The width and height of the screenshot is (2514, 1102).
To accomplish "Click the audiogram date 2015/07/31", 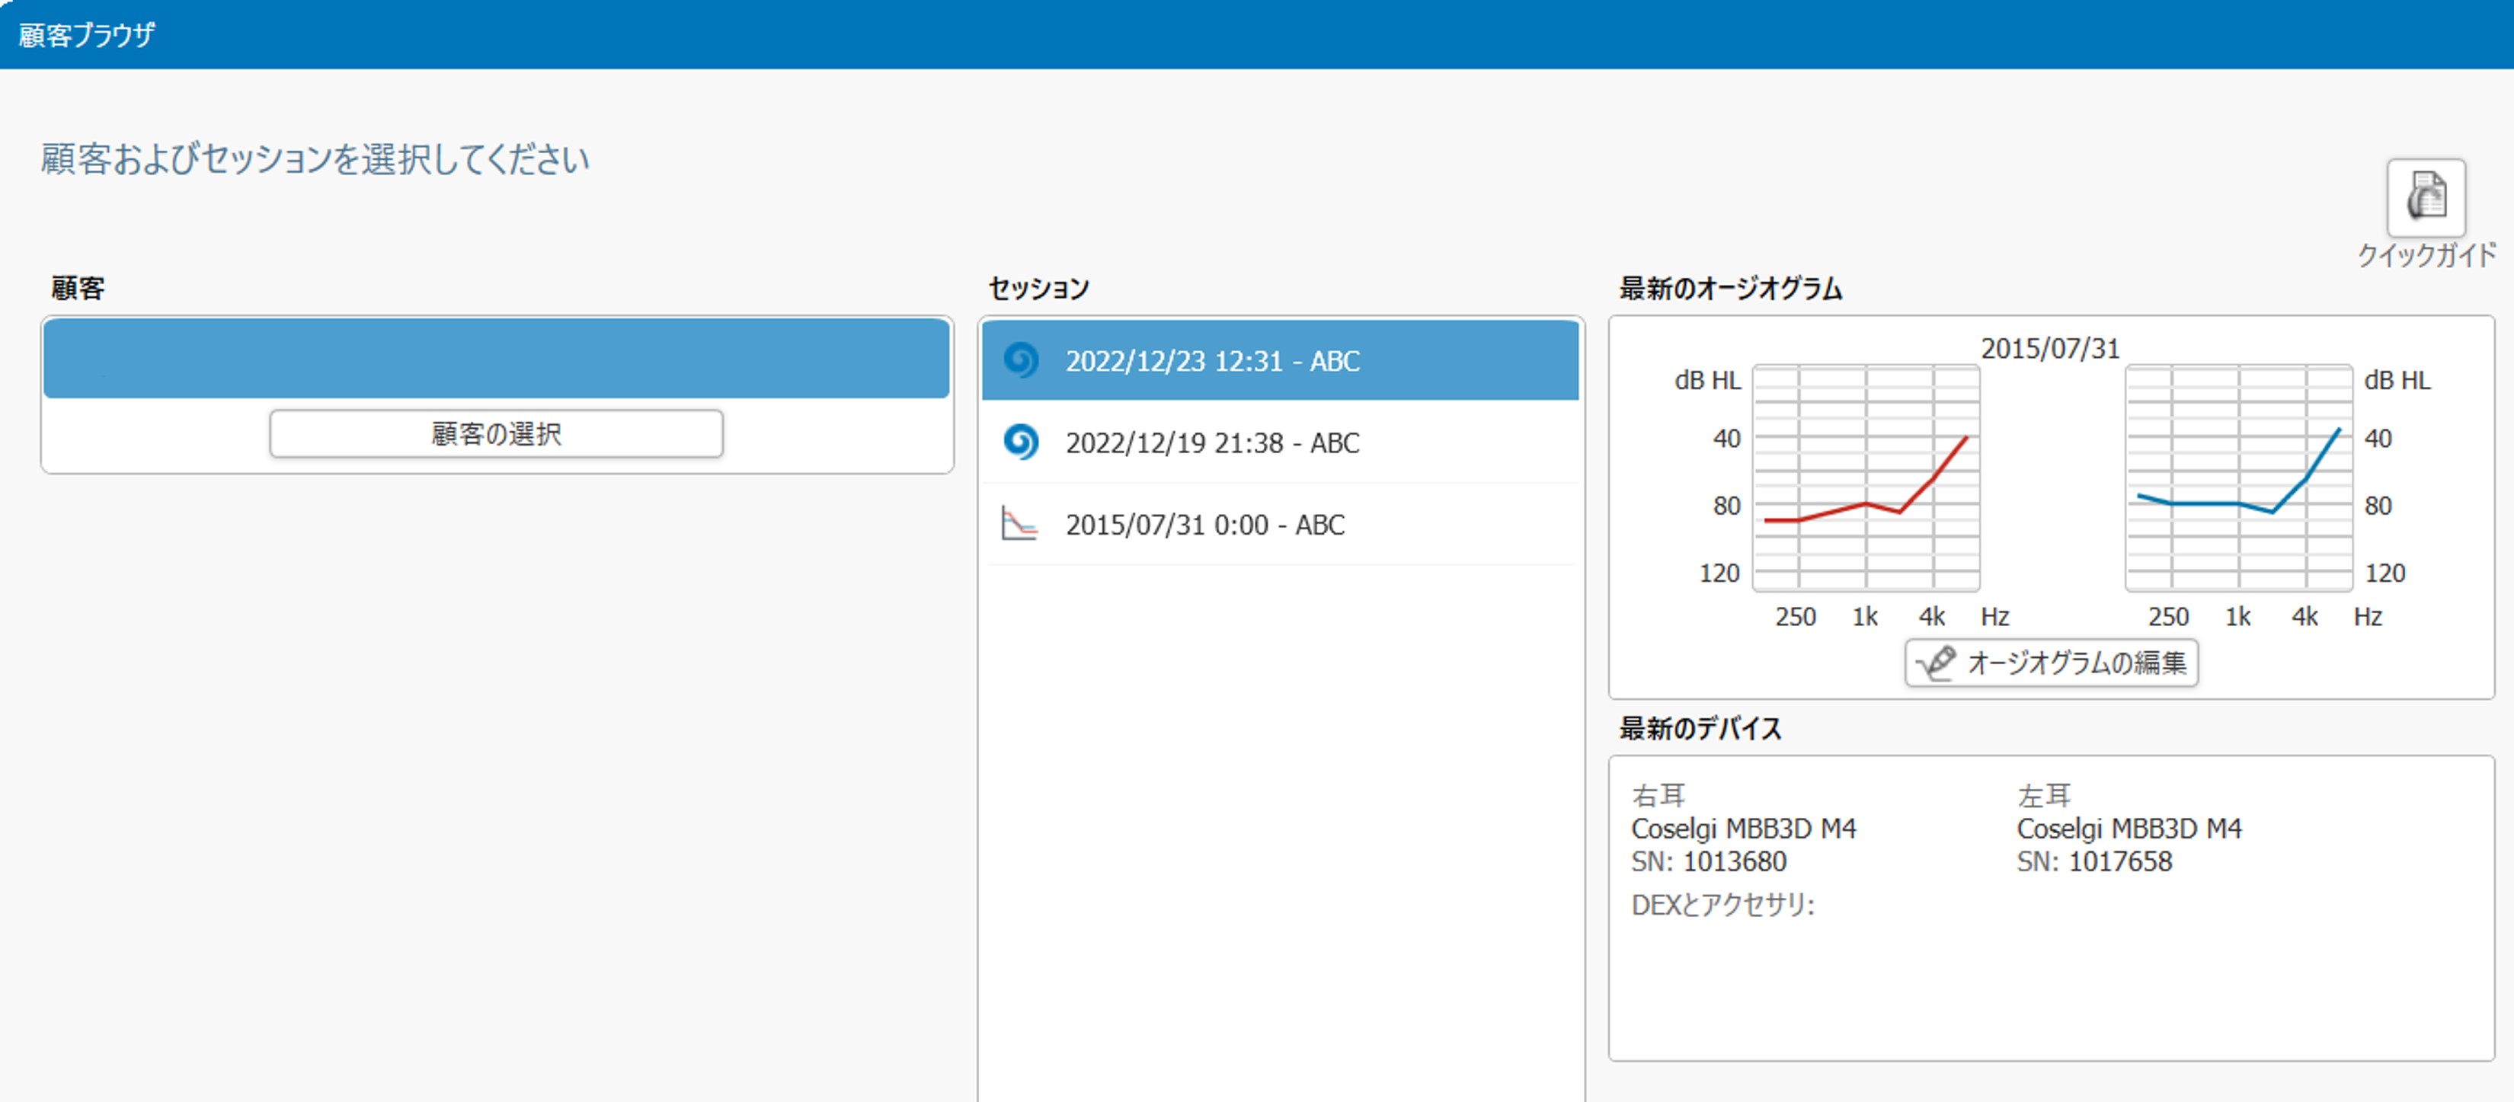I will 2049,349.
